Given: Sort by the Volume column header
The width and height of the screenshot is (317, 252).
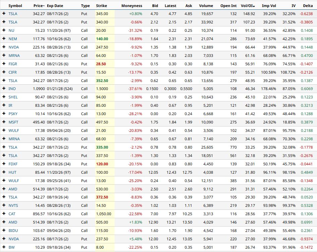Looking at the screenshot, I should pos(206,6).
